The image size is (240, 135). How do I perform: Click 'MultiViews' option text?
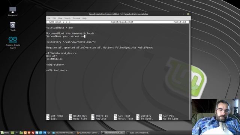(x=145, y=48)
